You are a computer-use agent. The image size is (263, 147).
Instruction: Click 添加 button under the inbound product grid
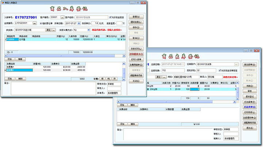pos(9,59)
